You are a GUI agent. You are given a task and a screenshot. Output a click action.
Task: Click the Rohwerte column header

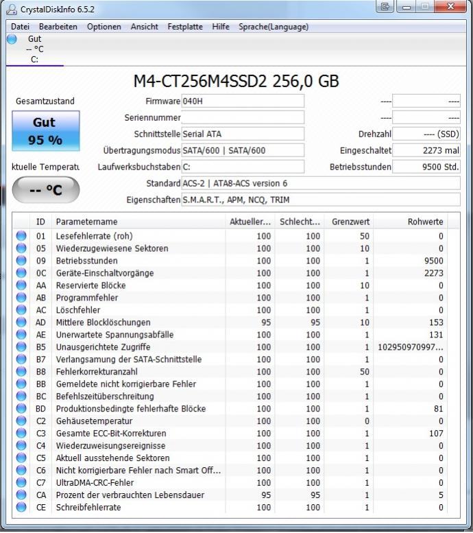coord(411,222)
